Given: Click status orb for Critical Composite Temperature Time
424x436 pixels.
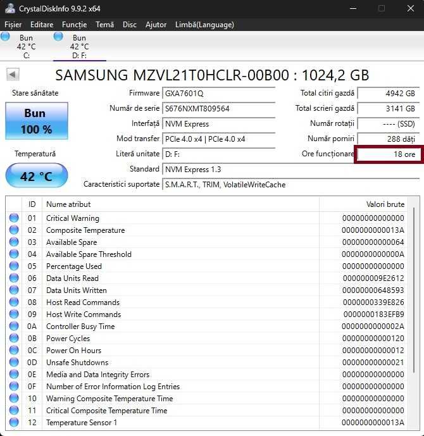Looking at the screenshot, I should [14, 410].
